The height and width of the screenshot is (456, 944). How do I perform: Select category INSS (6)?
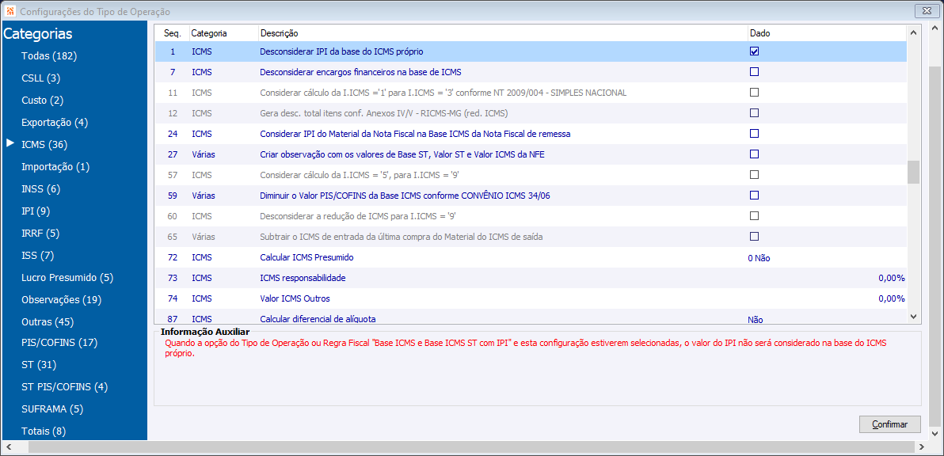pos(41,189)
